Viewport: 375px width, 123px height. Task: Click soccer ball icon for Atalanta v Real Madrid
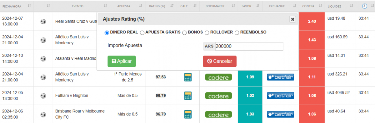[43, 58]
